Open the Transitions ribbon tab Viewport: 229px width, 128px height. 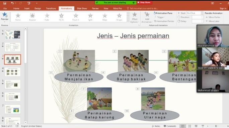click(x=51, y=8)
